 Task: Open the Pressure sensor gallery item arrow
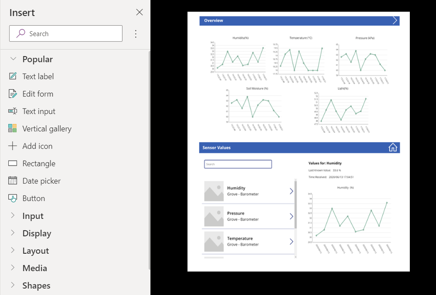pyautogui.click(x=292, y=216)
